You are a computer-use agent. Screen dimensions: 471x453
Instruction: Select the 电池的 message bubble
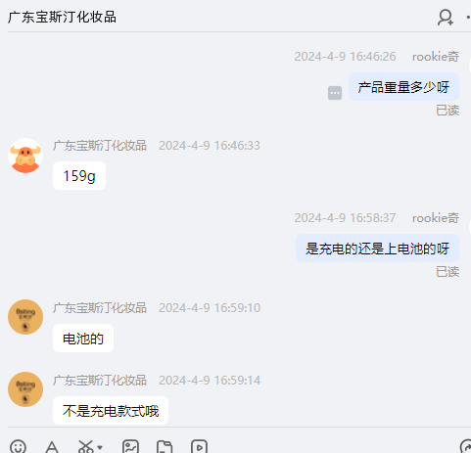(x=83, y=339)
